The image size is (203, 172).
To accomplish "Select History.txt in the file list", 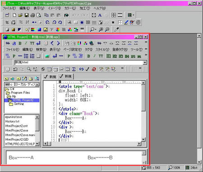I will click(12, 121).
